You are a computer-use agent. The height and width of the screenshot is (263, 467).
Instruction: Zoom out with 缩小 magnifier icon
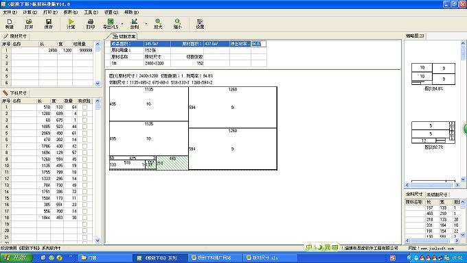tap(177, 24)
